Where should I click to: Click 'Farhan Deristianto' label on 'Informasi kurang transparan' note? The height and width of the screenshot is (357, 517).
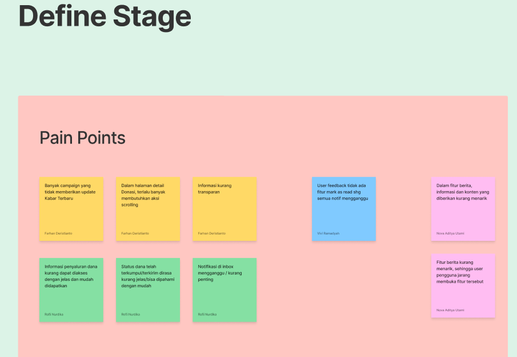tap(212, 233)
